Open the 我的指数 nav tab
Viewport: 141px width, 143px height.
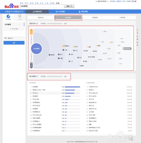(x=83, y=12)
